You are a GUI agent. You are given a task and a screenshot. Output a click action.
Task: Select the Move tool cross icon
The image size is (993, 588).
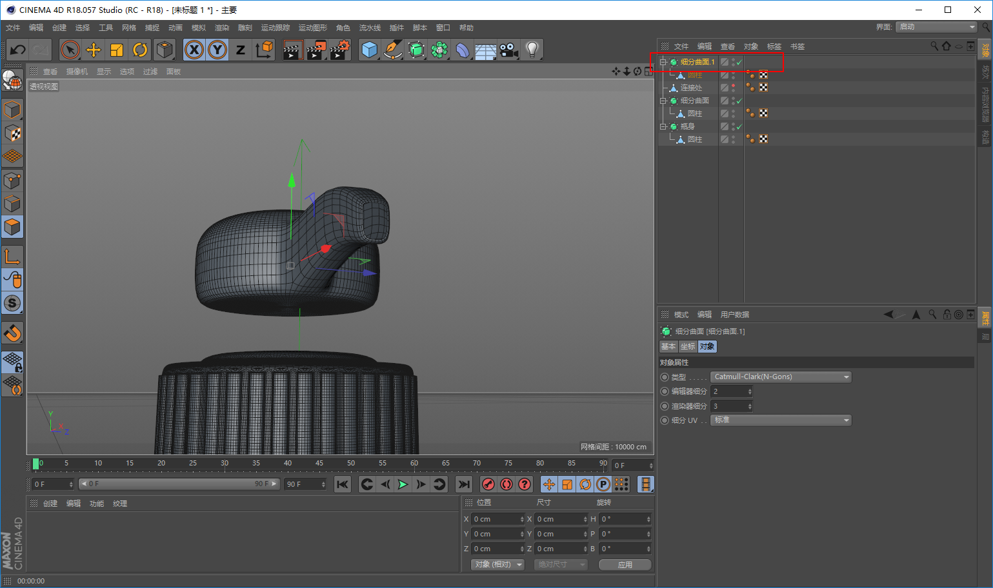[94, 50]
